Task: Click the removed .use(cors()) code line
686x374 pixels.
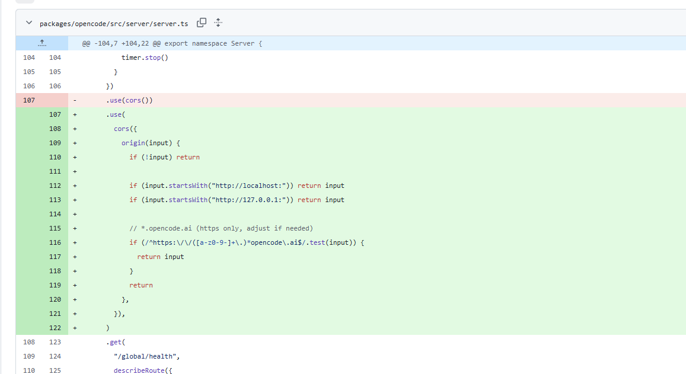Action: click(x=129, y=100)
